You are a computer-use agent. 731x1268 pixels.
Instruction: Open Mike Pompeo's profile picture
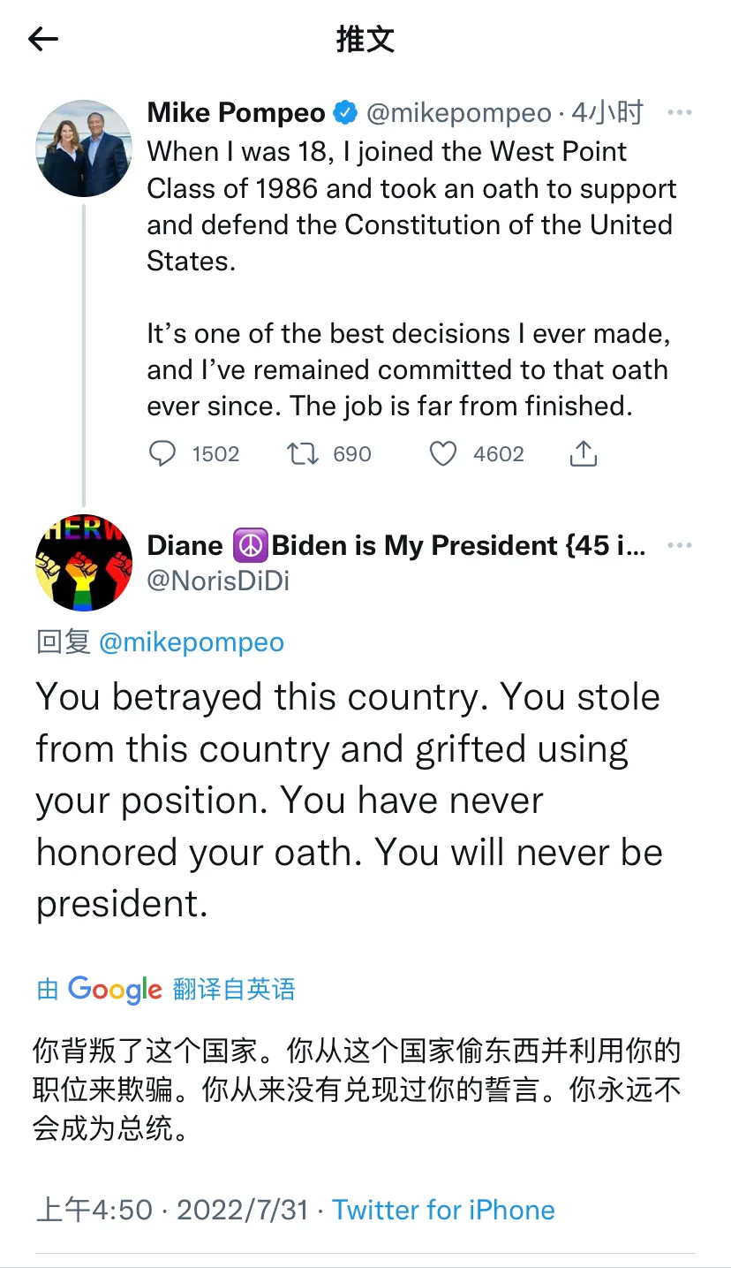pyautogui.click(x=84, y=148)
